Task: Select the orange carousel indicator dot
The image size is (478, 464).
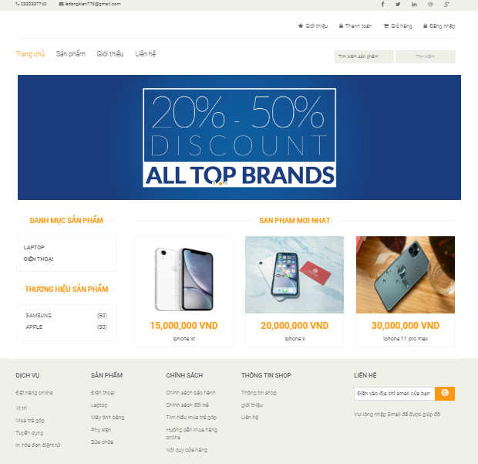Action: tap(220, 184)
